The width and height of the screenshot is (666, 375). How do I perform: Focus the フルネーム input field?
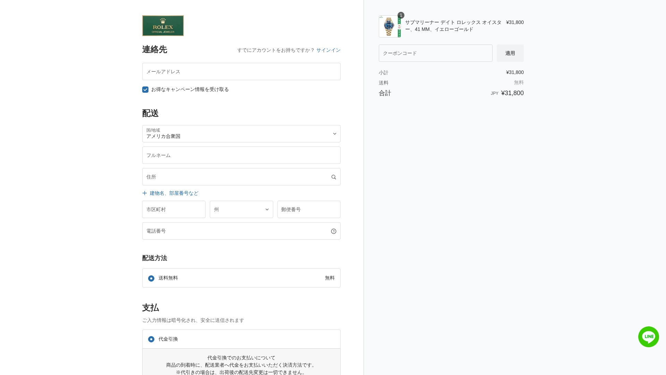241,155
